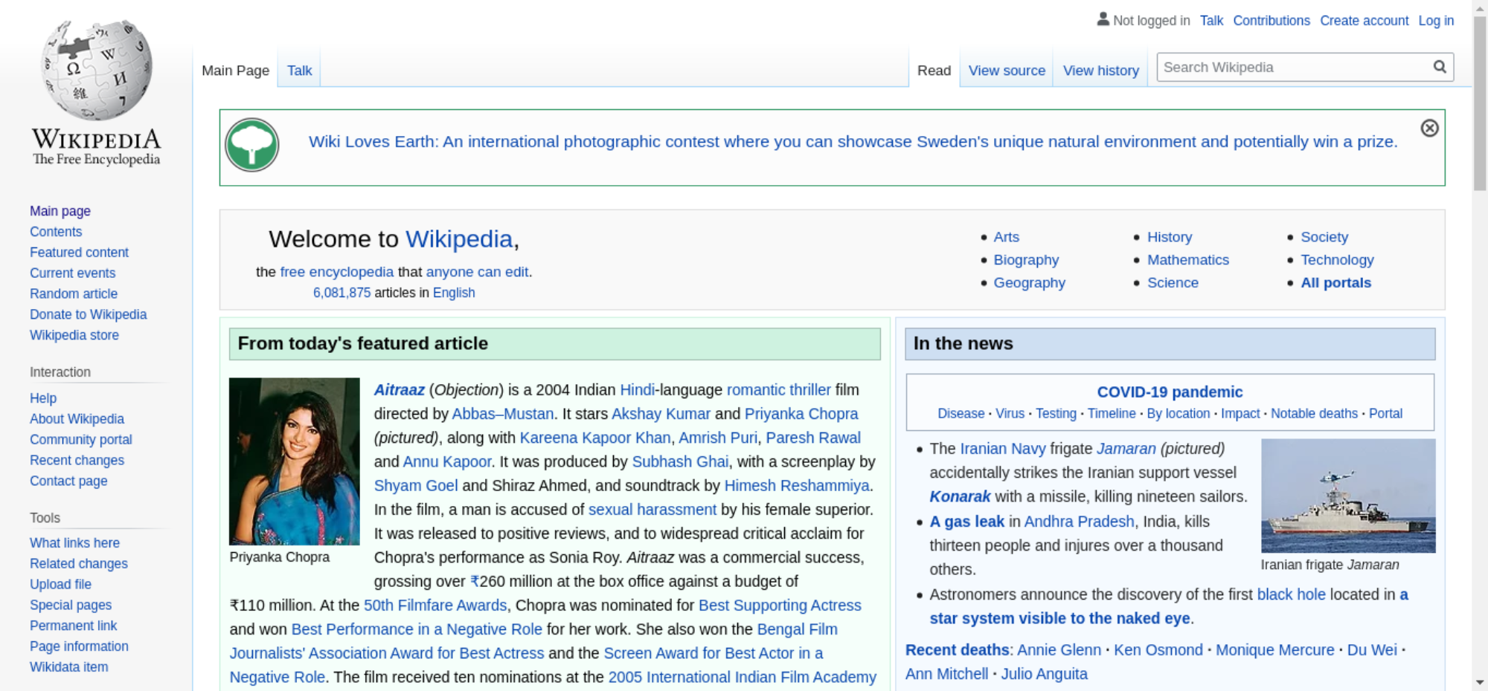
Task: Open the Iranian frigate Jamaran image
Action: (1348, 496)
